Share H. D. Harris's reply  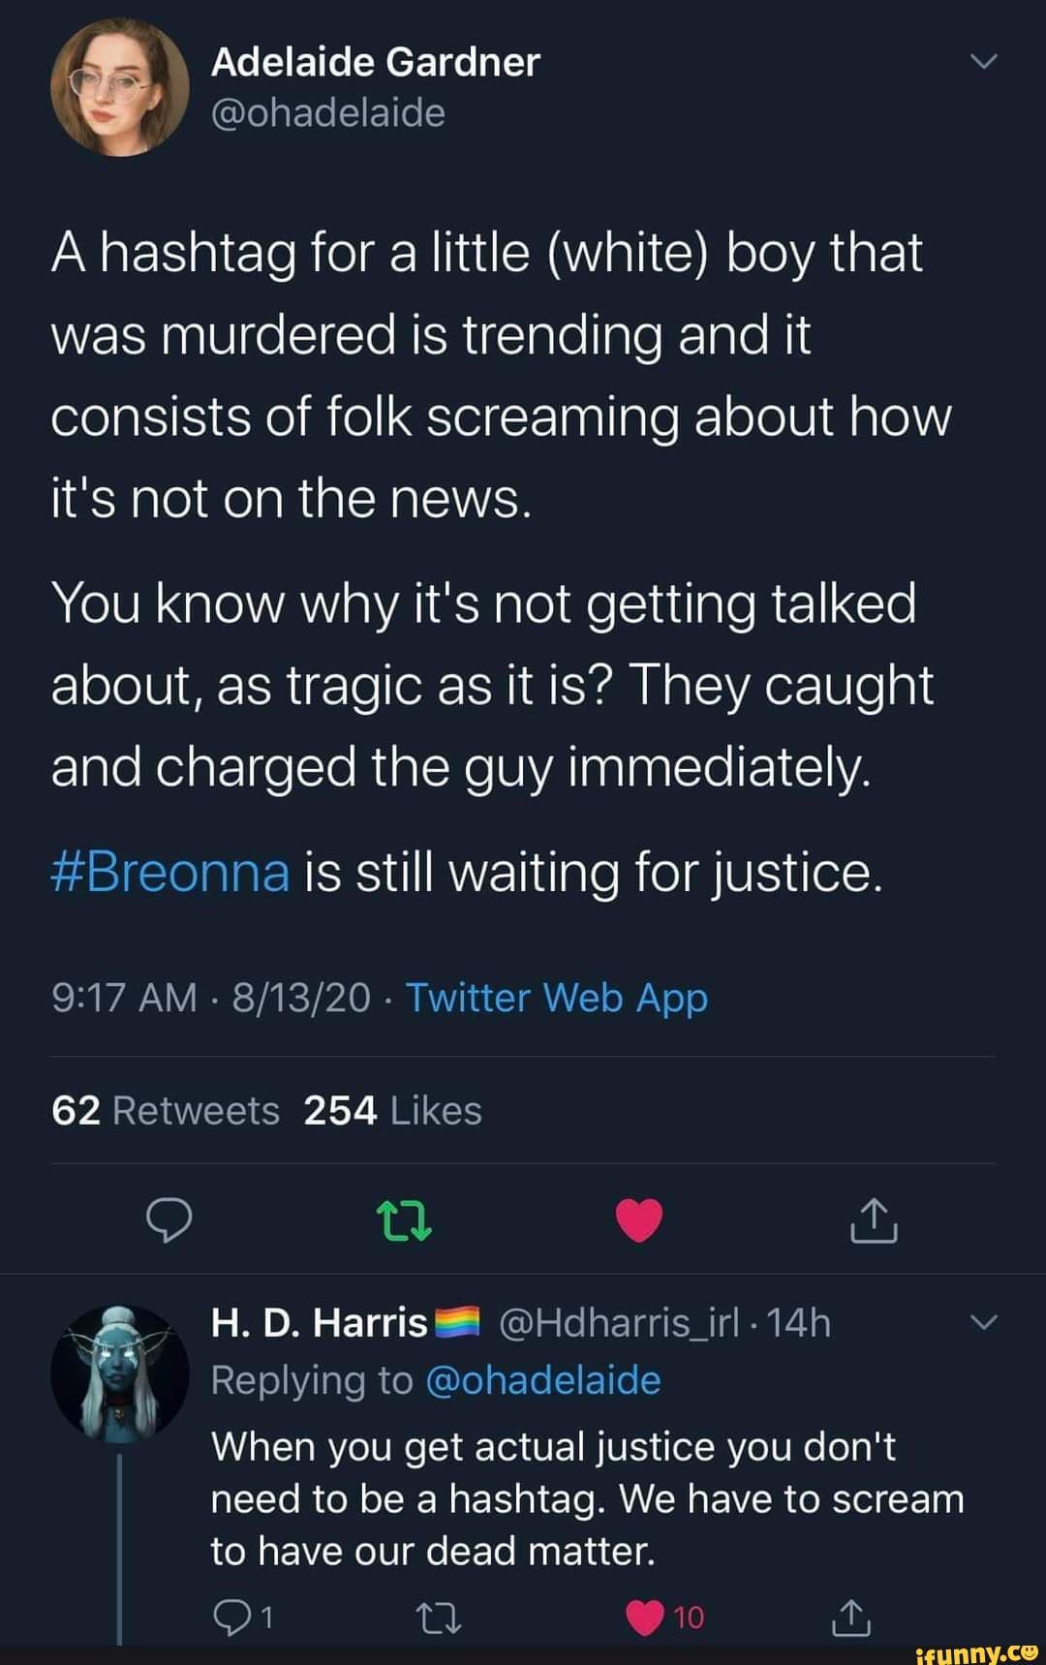pos(852,1617)
